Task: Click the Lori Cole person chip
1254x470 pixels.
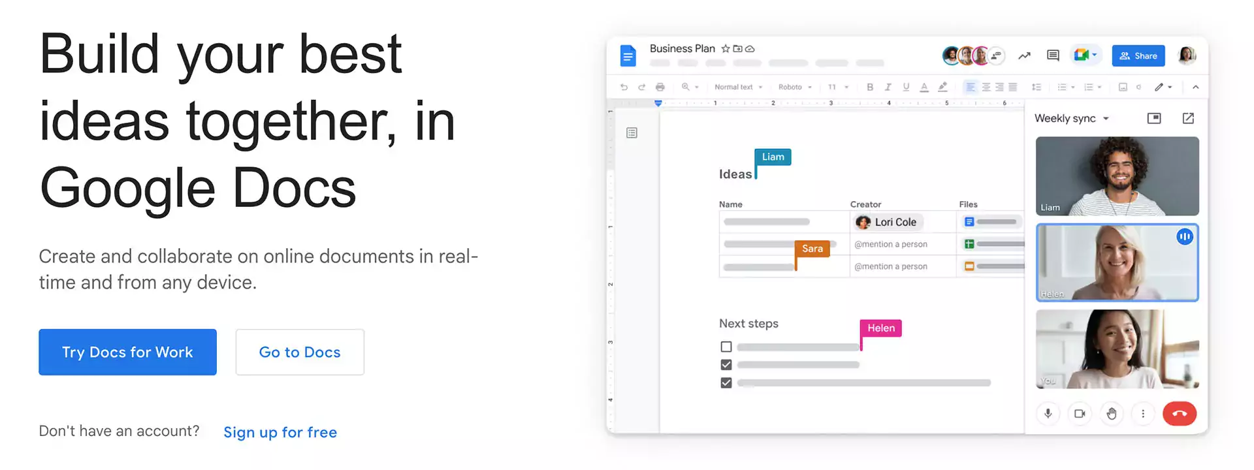Action: [888, 222]
